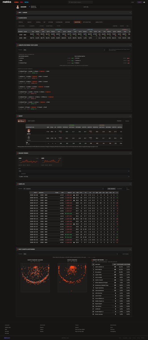Switch to the NBA league tab
148x340 pixels.
pos(22,2)
